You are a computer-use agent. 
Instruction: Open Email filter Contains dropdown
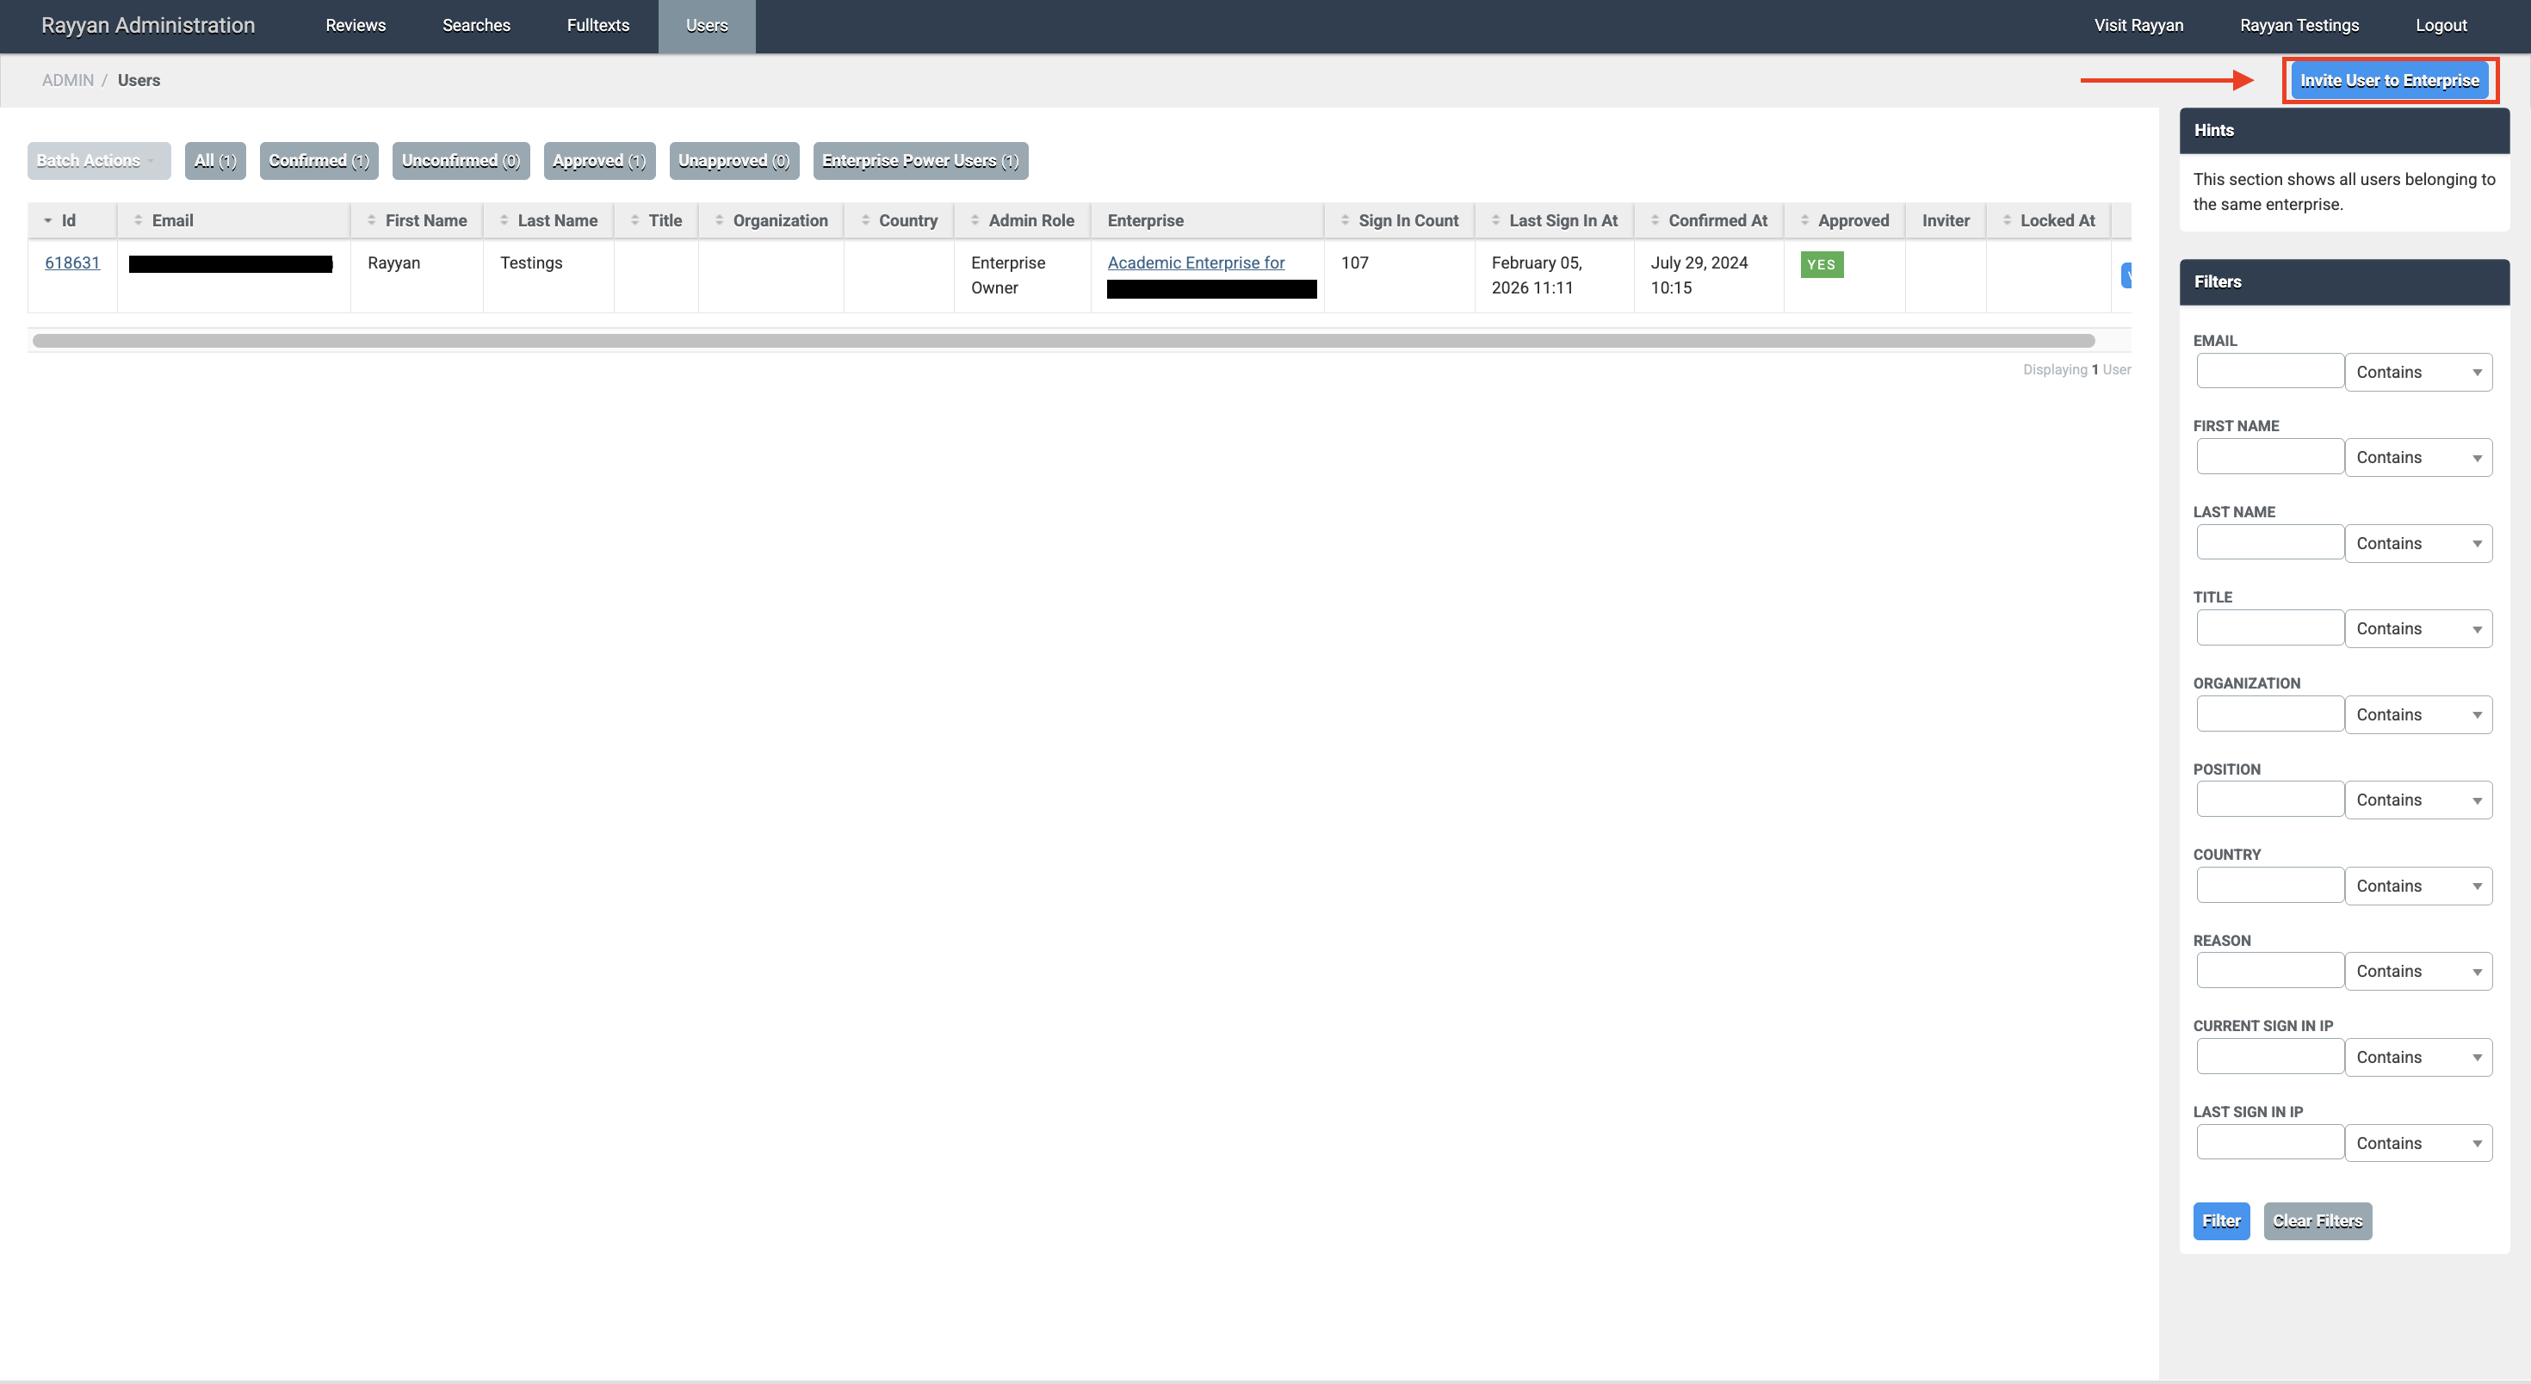click(x=2418, y=373)
